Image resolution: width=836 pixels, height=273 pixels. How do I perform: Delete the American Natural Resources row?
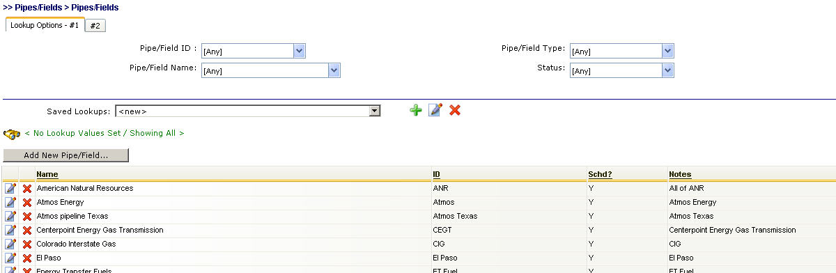pyautogui.click(x=27, y=189)
